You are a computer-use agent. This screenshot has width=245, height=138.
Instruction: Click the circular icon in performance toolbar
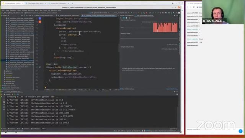129,18
